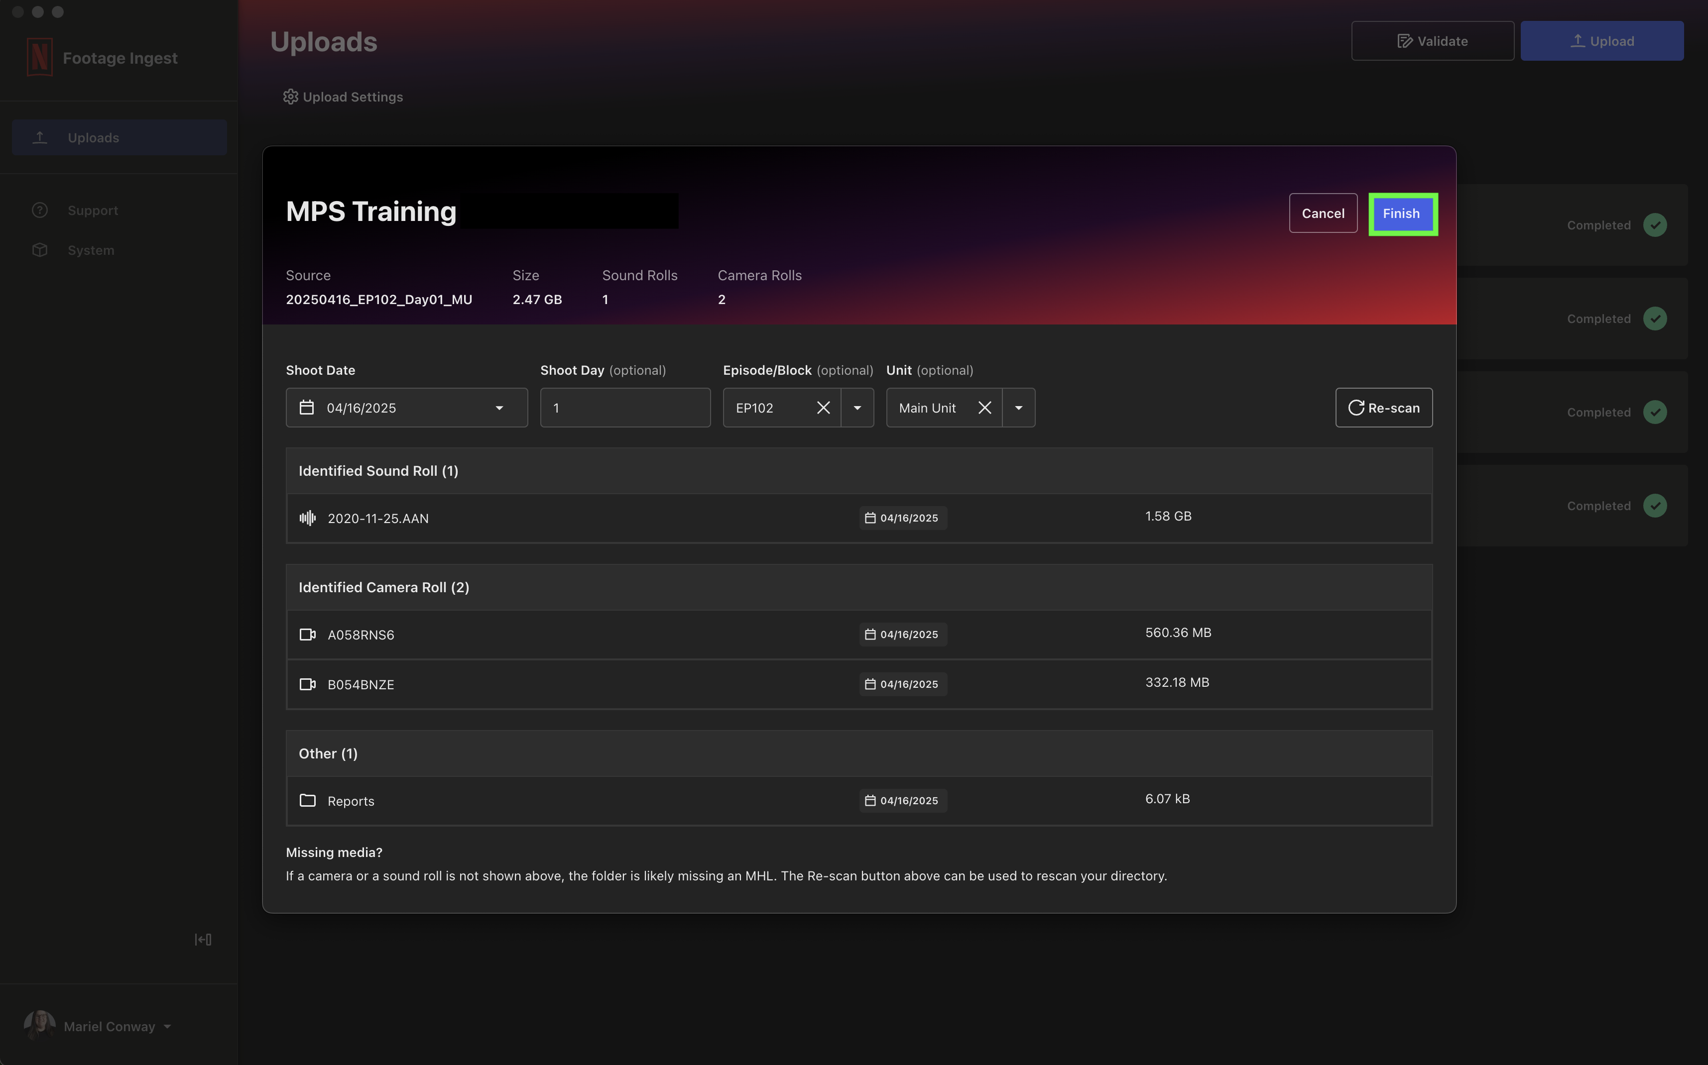The height and width of the screenshot is (1065, 1708).
Task: Open Support in the sidebar
Action: tap(92, 211)
